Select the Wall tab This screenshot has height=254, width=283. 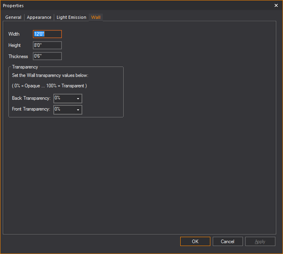pos(96,17)
